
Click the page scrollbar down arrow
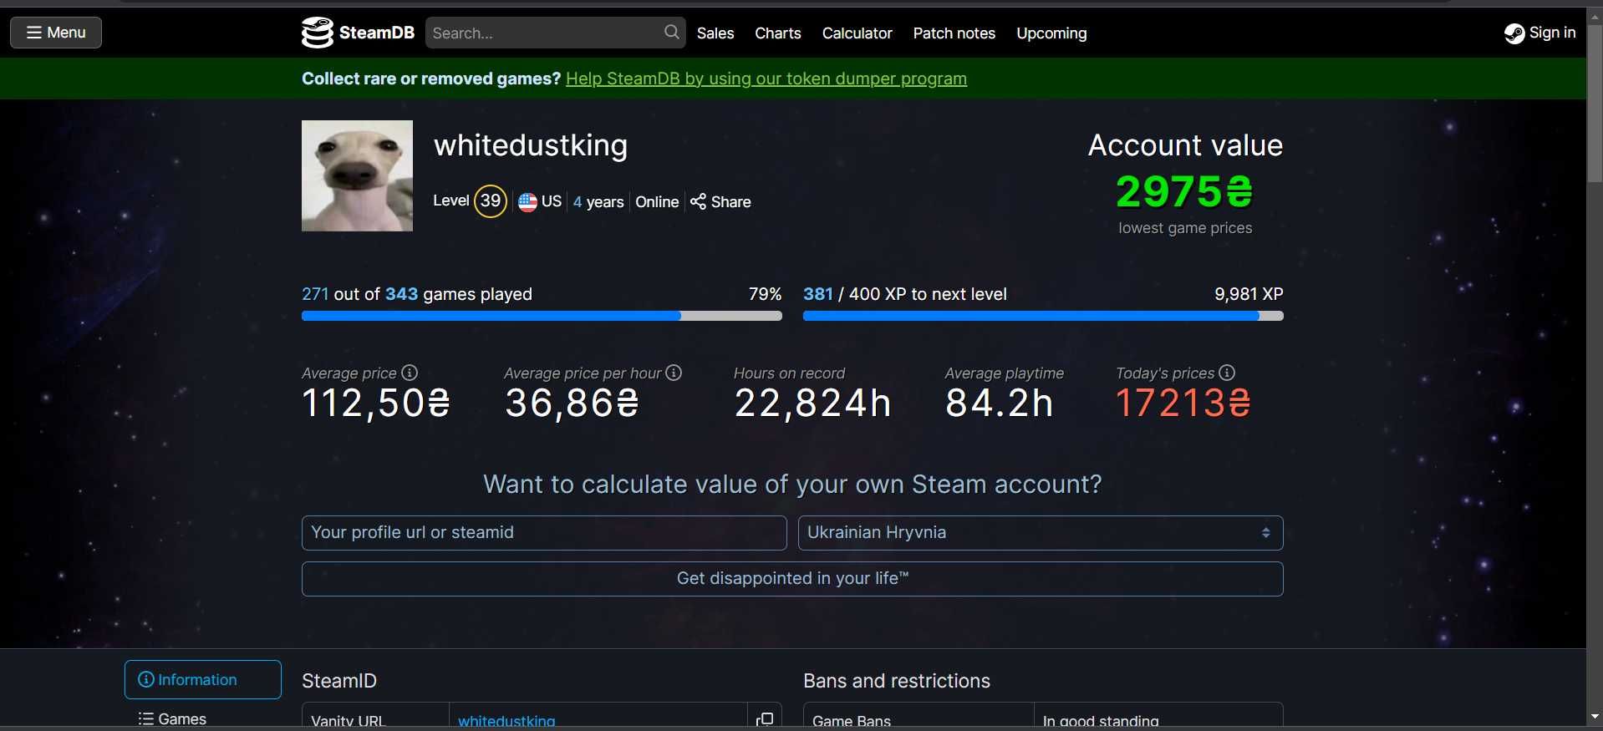(1595, 717)
